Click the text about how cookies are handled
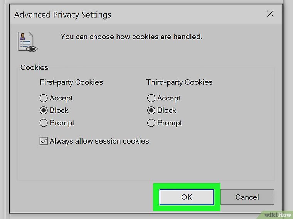 pyautogui.click(x=131, y=37)
